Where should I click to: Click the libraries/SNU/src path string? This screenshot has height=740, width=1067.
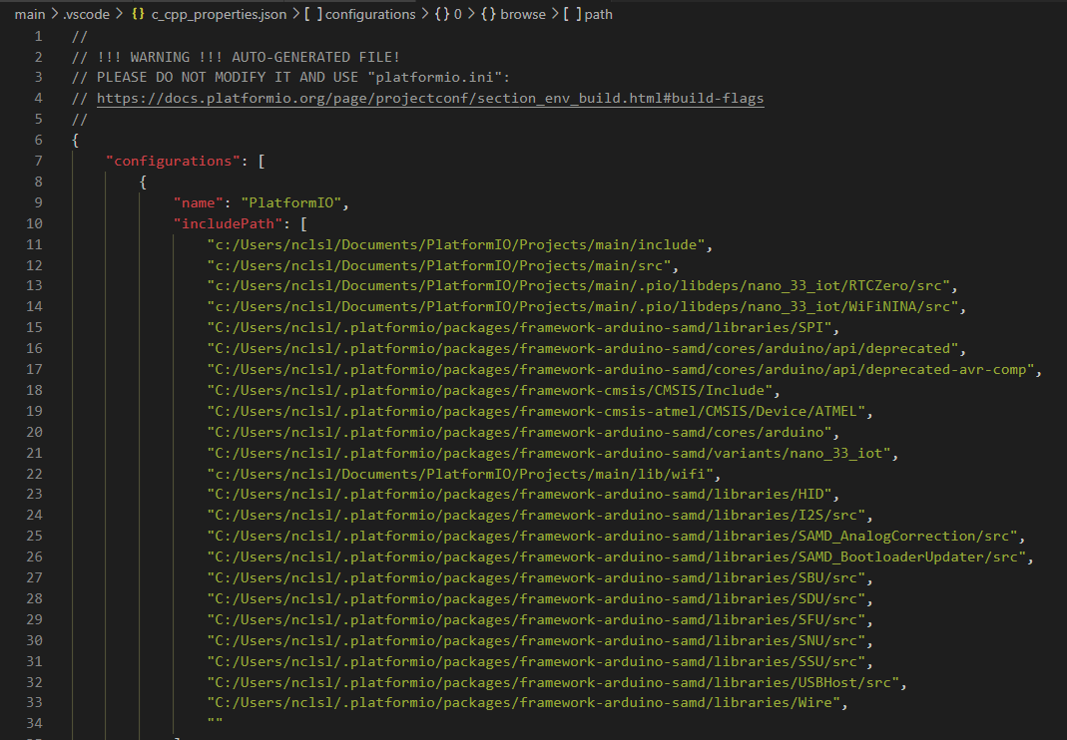pos(536,640)
